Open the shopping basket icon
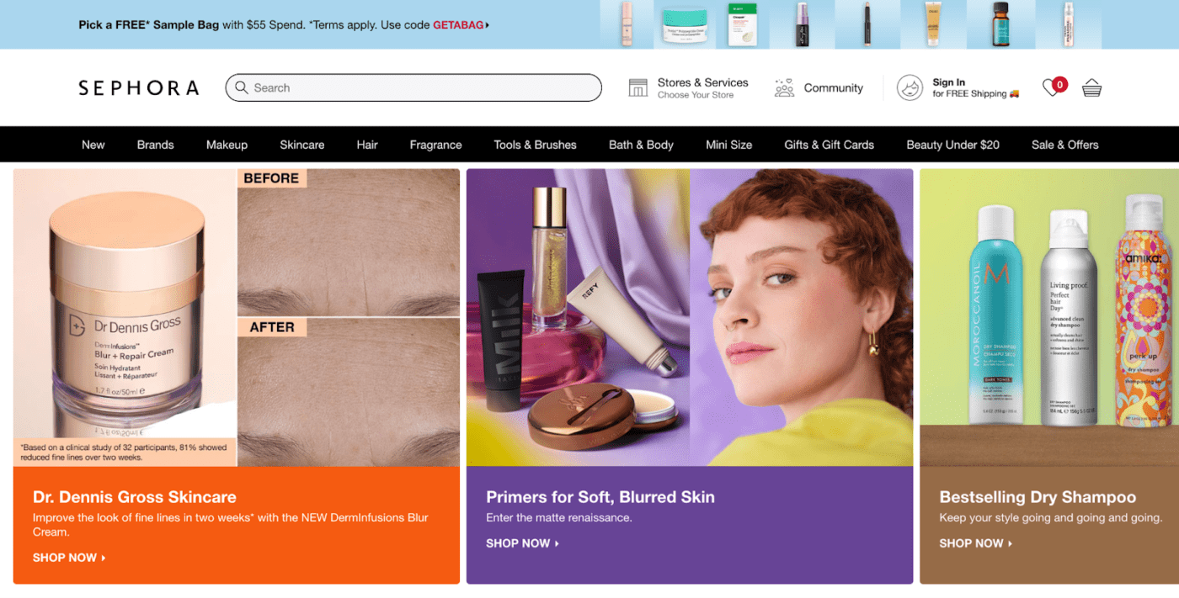Viewport: 1179px width, 598px height. [1091, 87]
